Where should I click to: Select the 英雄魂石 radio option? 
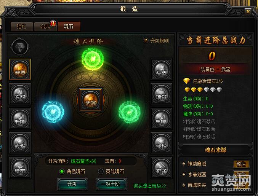tap(101, 172)
